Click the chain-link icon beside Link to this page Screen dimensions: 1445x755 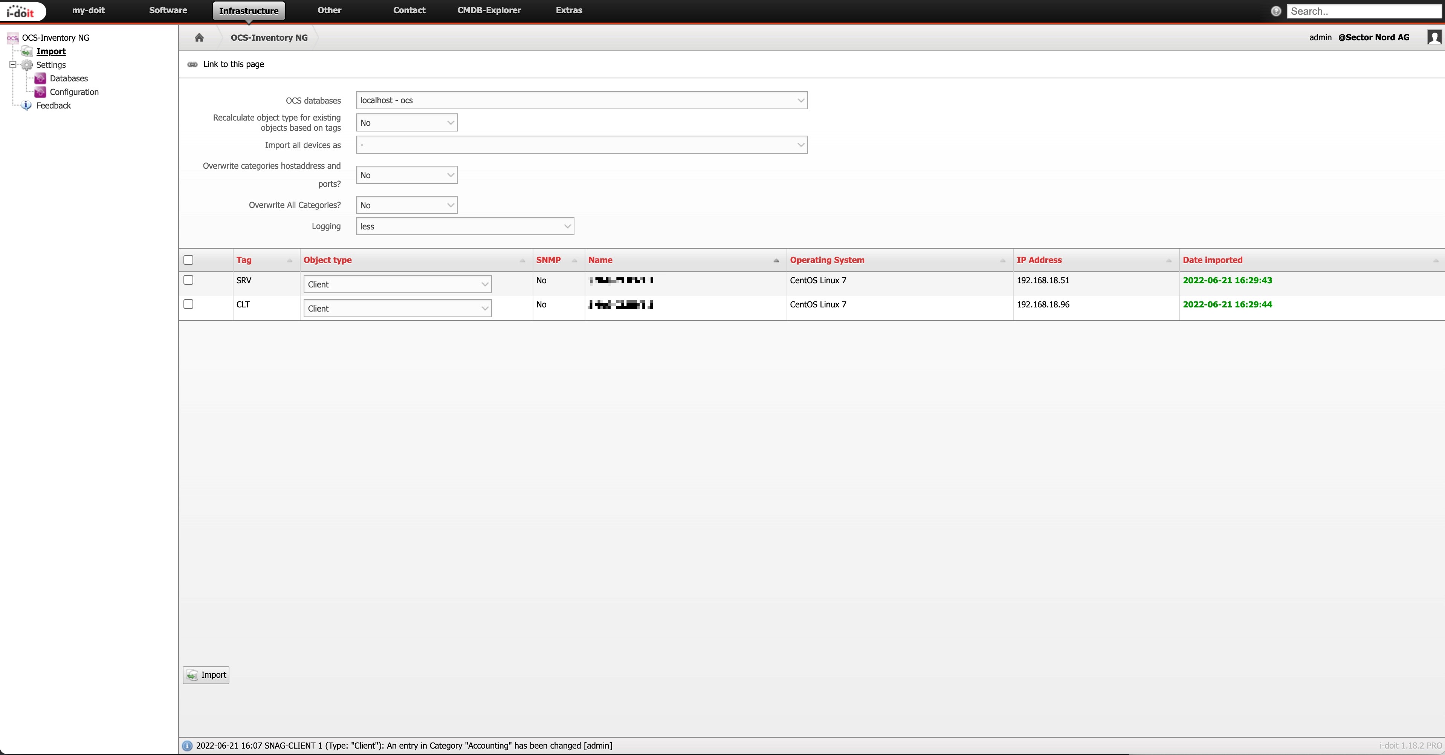tap(192, 64)
